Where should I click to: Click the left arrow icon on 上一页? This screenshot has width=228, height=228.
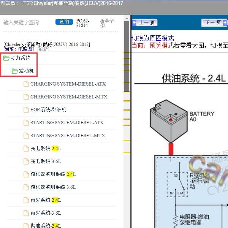134,23
